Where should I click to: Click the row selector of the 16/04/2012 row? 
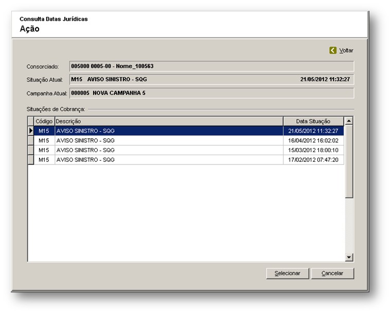[31, 140]
